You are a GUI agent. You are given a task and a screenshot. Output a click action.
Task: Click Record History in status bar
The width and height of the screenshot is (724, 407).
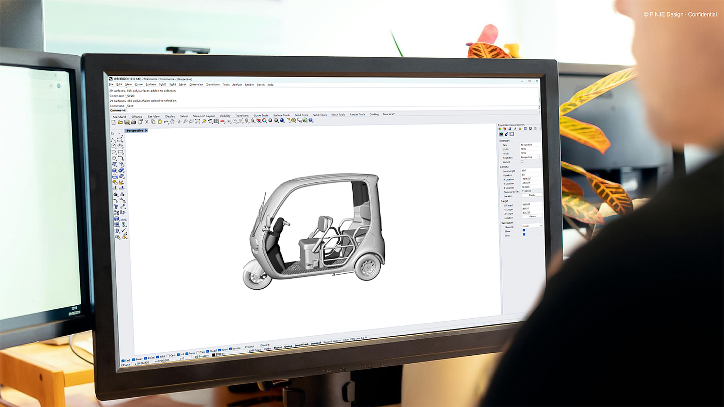[x=332, y=341]
